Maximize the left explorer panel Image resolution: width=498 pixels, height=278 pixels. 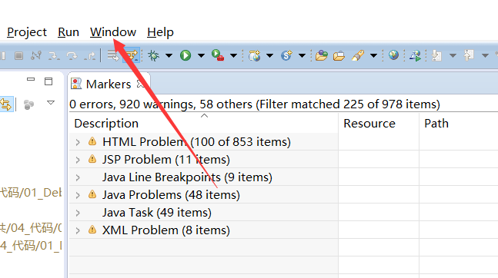(x=48, y=81)
